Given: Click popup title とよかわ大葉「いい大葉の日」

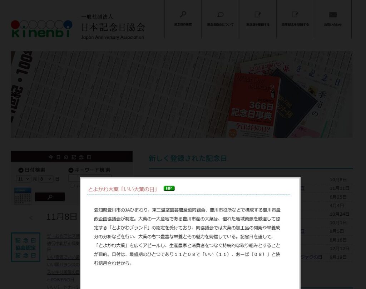Looking at the screenshot, I should click(x=123, y=189).
